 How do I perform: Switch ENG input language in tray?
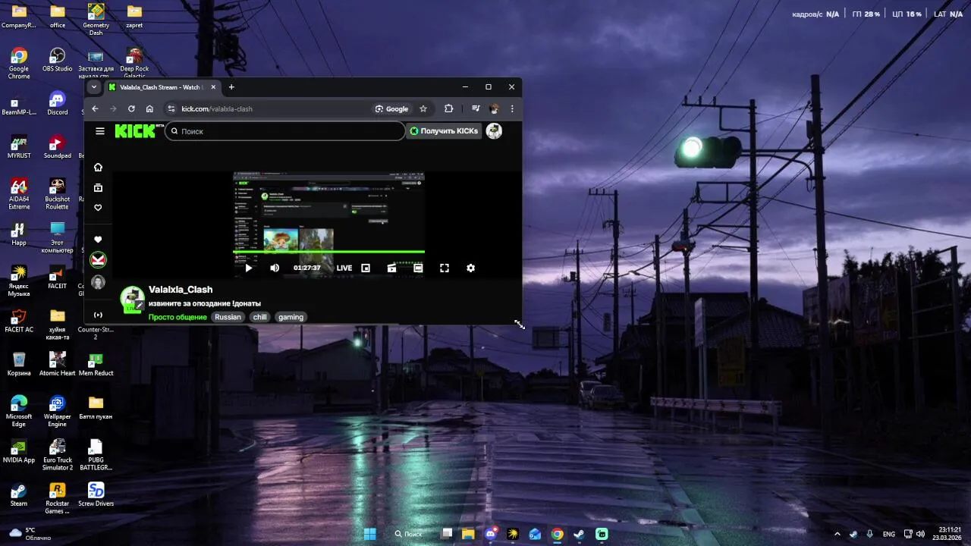coord(889,534)
